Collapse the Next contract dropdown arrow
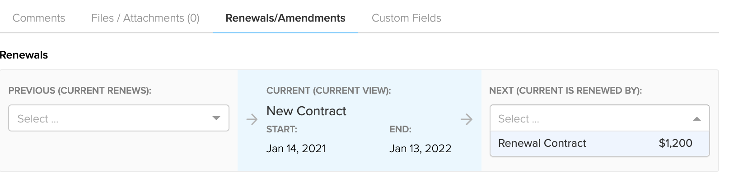The width and height of the screenshot is (729, 172). pyautogui.click(x=697, y=119)
